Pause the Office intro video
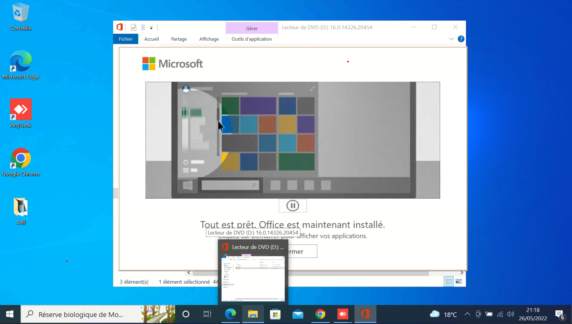Screen dimensions: 572x324 293,206
